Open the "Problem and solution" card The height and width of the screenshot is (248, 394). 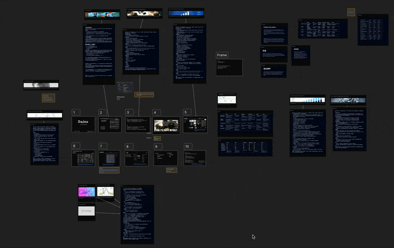(x=275, y=34)
